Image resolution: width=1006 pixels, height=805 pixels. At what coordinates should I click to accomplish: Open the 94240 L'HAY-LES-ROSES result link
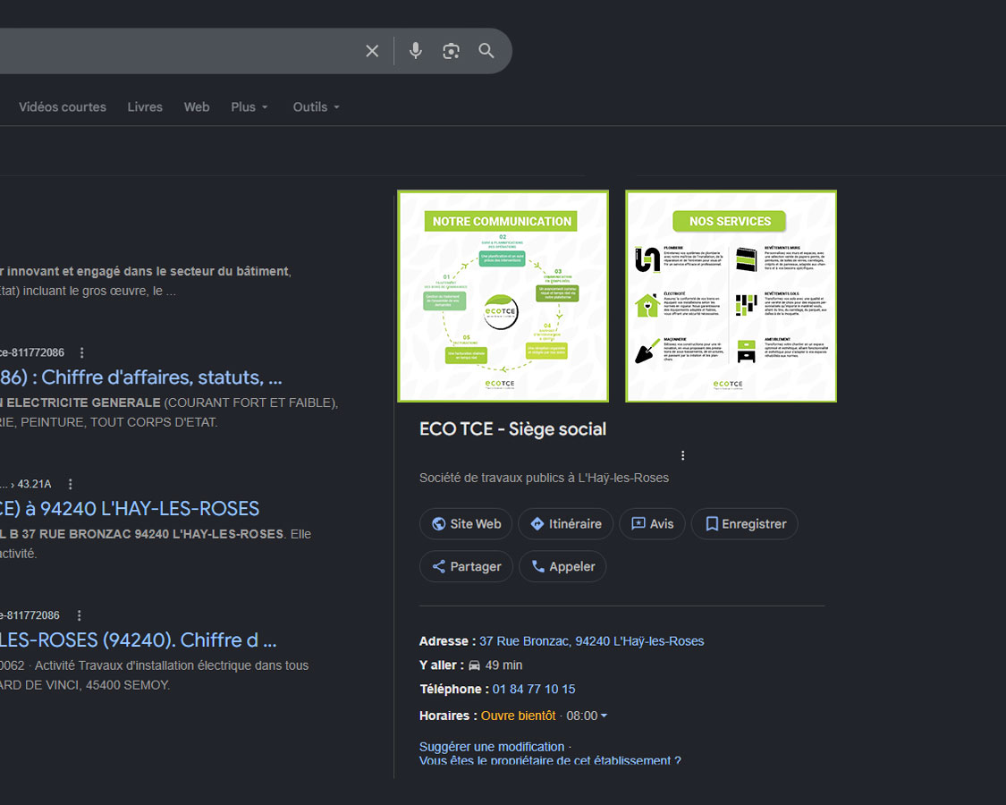[x=130, y=508]
